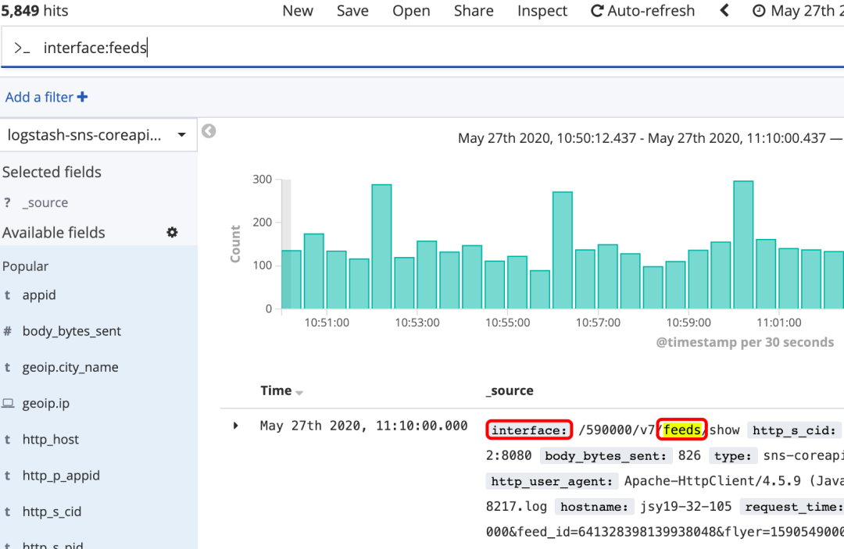Click the tallest histogram bar near 11:00

pyautogui.click(x=743, y=244)
